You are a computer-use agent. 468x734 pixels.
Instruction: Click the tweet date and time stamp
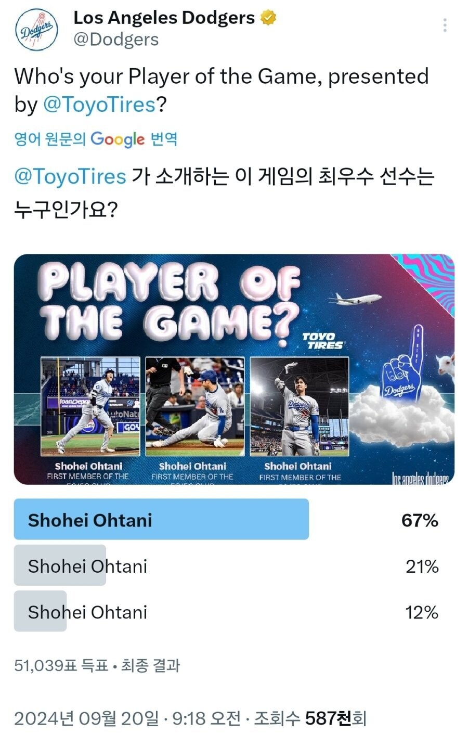[127, 719]
